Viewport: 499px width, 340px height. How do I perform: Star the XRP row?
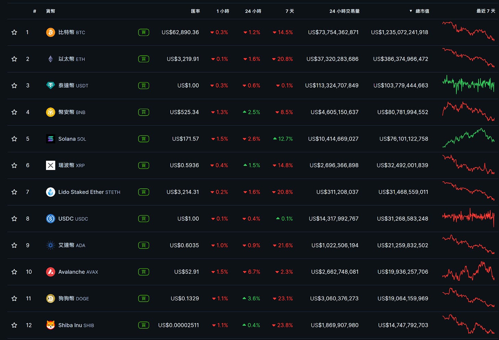pyautogui.click(x=14, y=166)
